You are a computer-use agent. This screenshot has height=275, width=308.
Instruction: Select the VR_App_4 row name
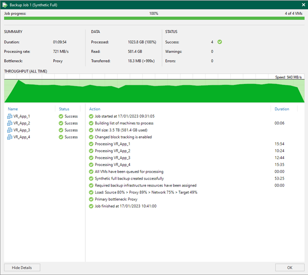[x=21, y=137]
